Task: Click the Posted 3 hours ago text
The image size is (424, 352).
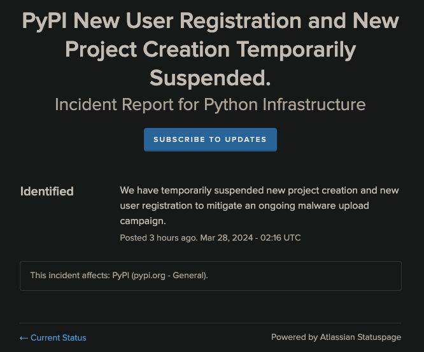Action: 158,238
